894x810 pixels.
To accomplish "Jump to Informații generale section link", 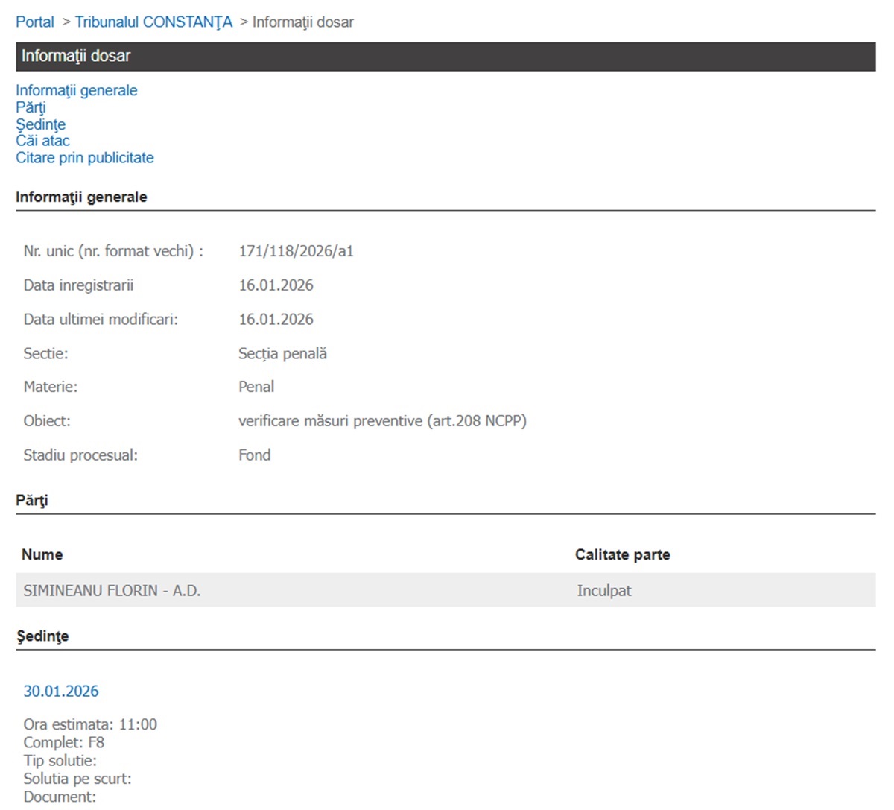I will tap(77, 90).
